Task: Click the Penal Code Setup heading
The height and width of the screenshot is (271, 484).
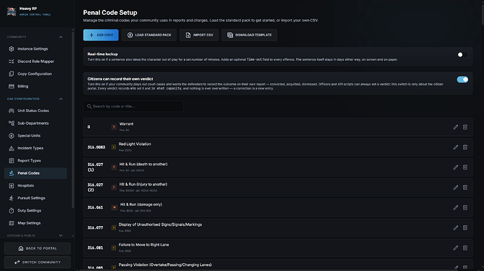Action: [x=110, y=13]
